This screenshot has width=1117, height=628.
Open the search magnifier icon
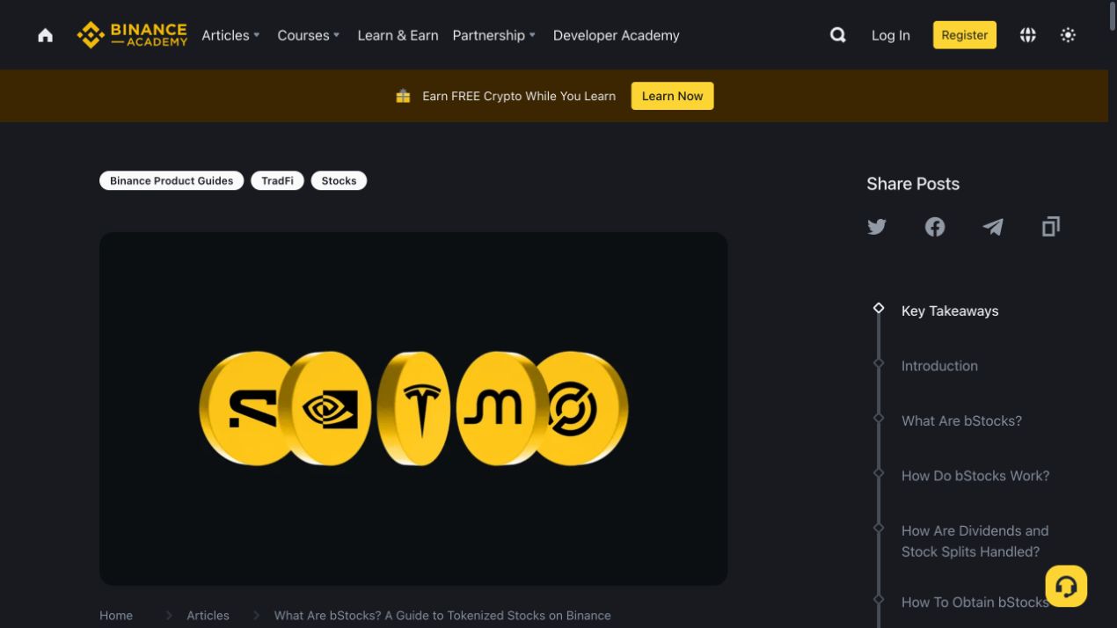click(838, 35)
